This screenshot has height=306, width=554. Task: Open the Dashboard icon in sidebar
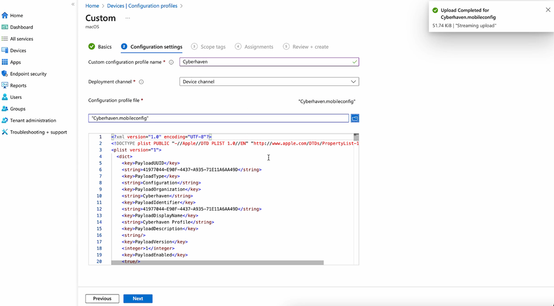(5, 27)
